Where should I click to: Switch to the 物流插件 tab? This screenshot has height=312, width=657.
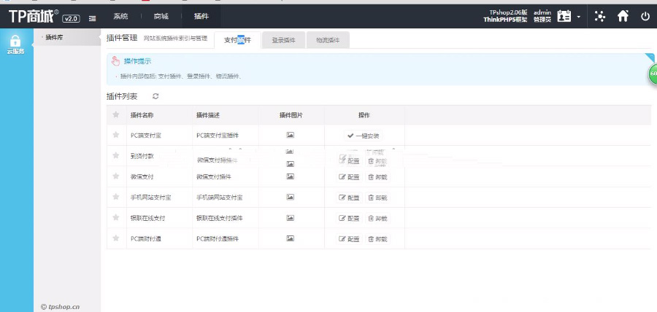[x=326, y=41]
